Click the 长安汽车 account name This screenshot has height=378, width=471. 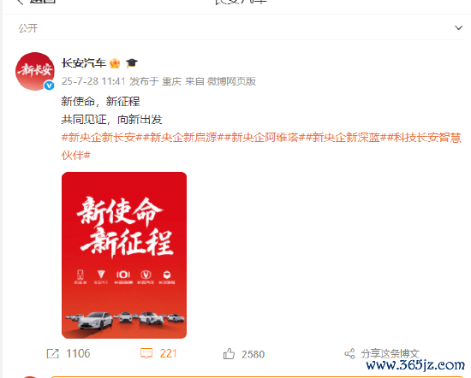point(84,63)
